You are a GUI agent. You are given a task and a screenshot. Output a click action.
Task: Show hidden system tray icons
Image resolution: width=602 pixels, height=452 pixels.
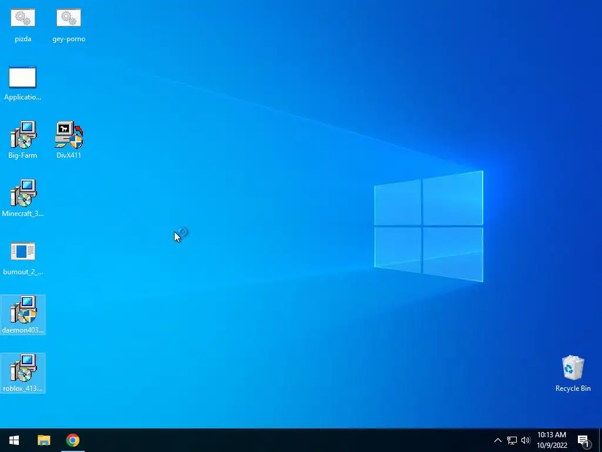pyautogui.click(x=497, y=440)
